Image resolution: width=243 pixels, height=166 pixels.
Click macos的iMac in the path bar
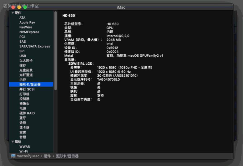point(28,156)
